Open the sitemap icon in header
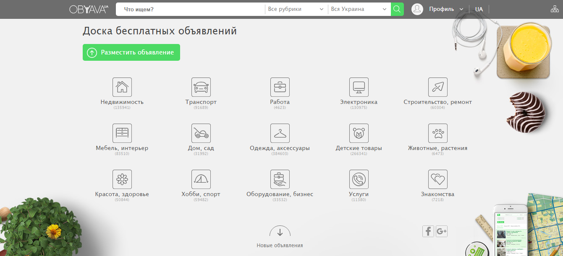 [x=554, y=9]
